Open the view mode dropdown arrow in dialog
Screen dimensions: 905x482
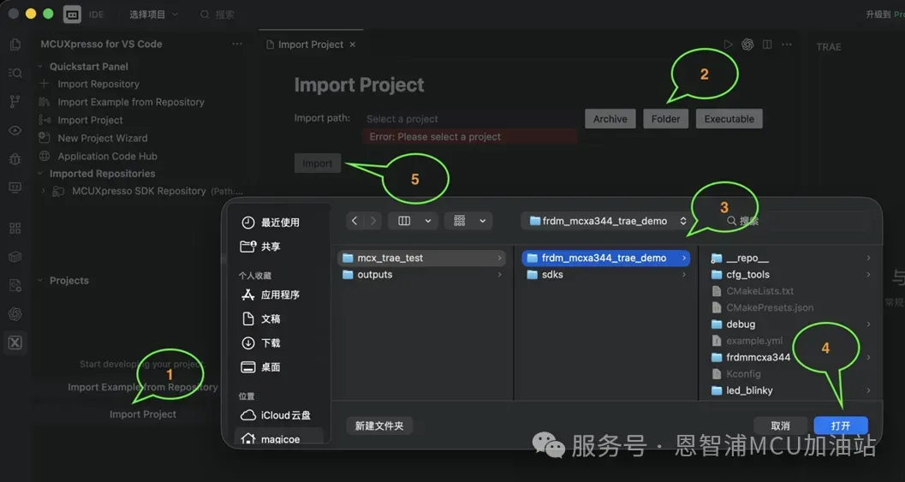pyautogui.click(x=428, y=221)
